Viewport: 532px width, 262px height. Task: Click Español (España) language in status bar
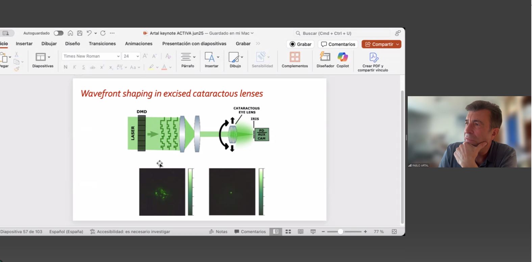tap(66, 232)
